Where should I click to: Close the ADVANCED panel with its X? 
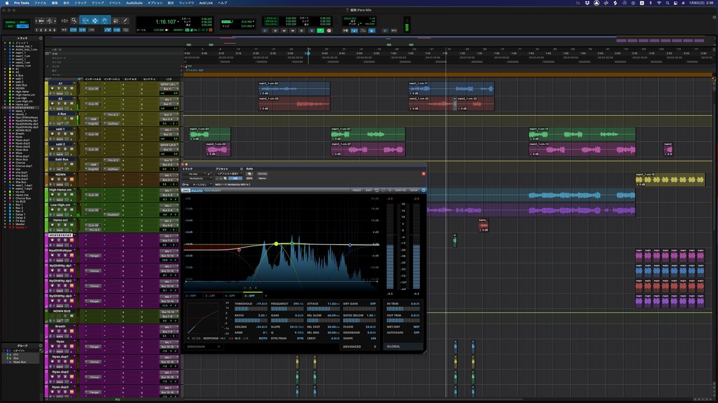(x=375, y=347)
